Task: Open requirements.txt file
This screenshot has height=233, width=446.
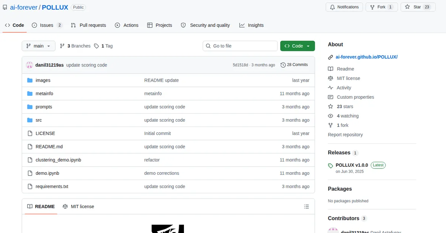Action: [x=52, y=187]
